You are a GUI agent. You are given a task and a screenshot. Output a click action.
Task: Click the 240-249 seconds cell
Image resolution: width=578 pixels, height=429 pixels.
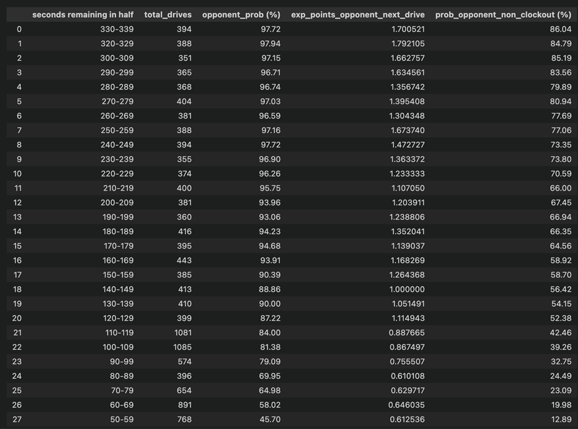pos(117,145)
